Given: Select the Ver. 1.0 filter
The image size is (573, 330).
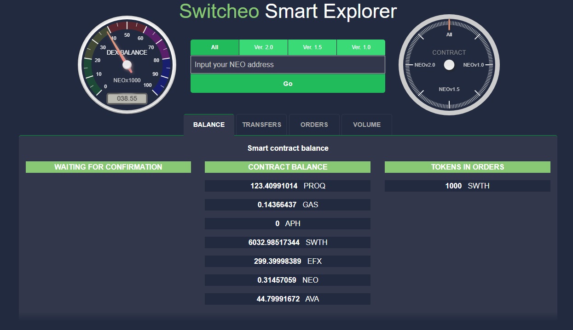Looking at the screenshot, I should coord(361,47).
